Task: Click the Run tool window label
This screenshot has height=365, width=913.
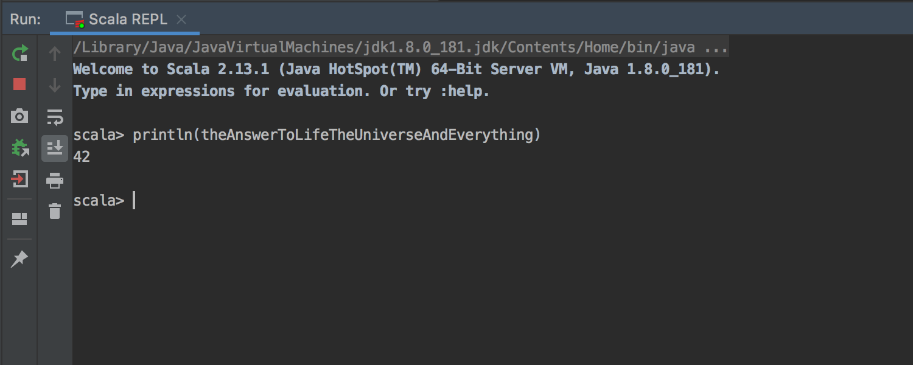Action: coord(26,19)
